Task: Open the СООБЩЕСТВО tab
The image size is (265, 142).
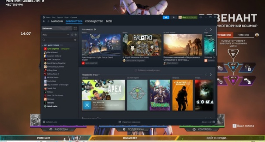Action: (x=94, y=21)
